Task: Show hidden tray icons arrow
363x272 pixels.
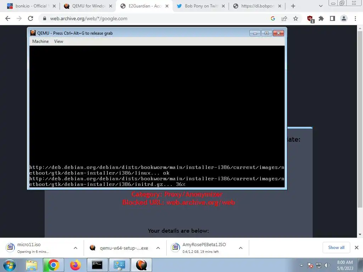Action: (301, 265)
